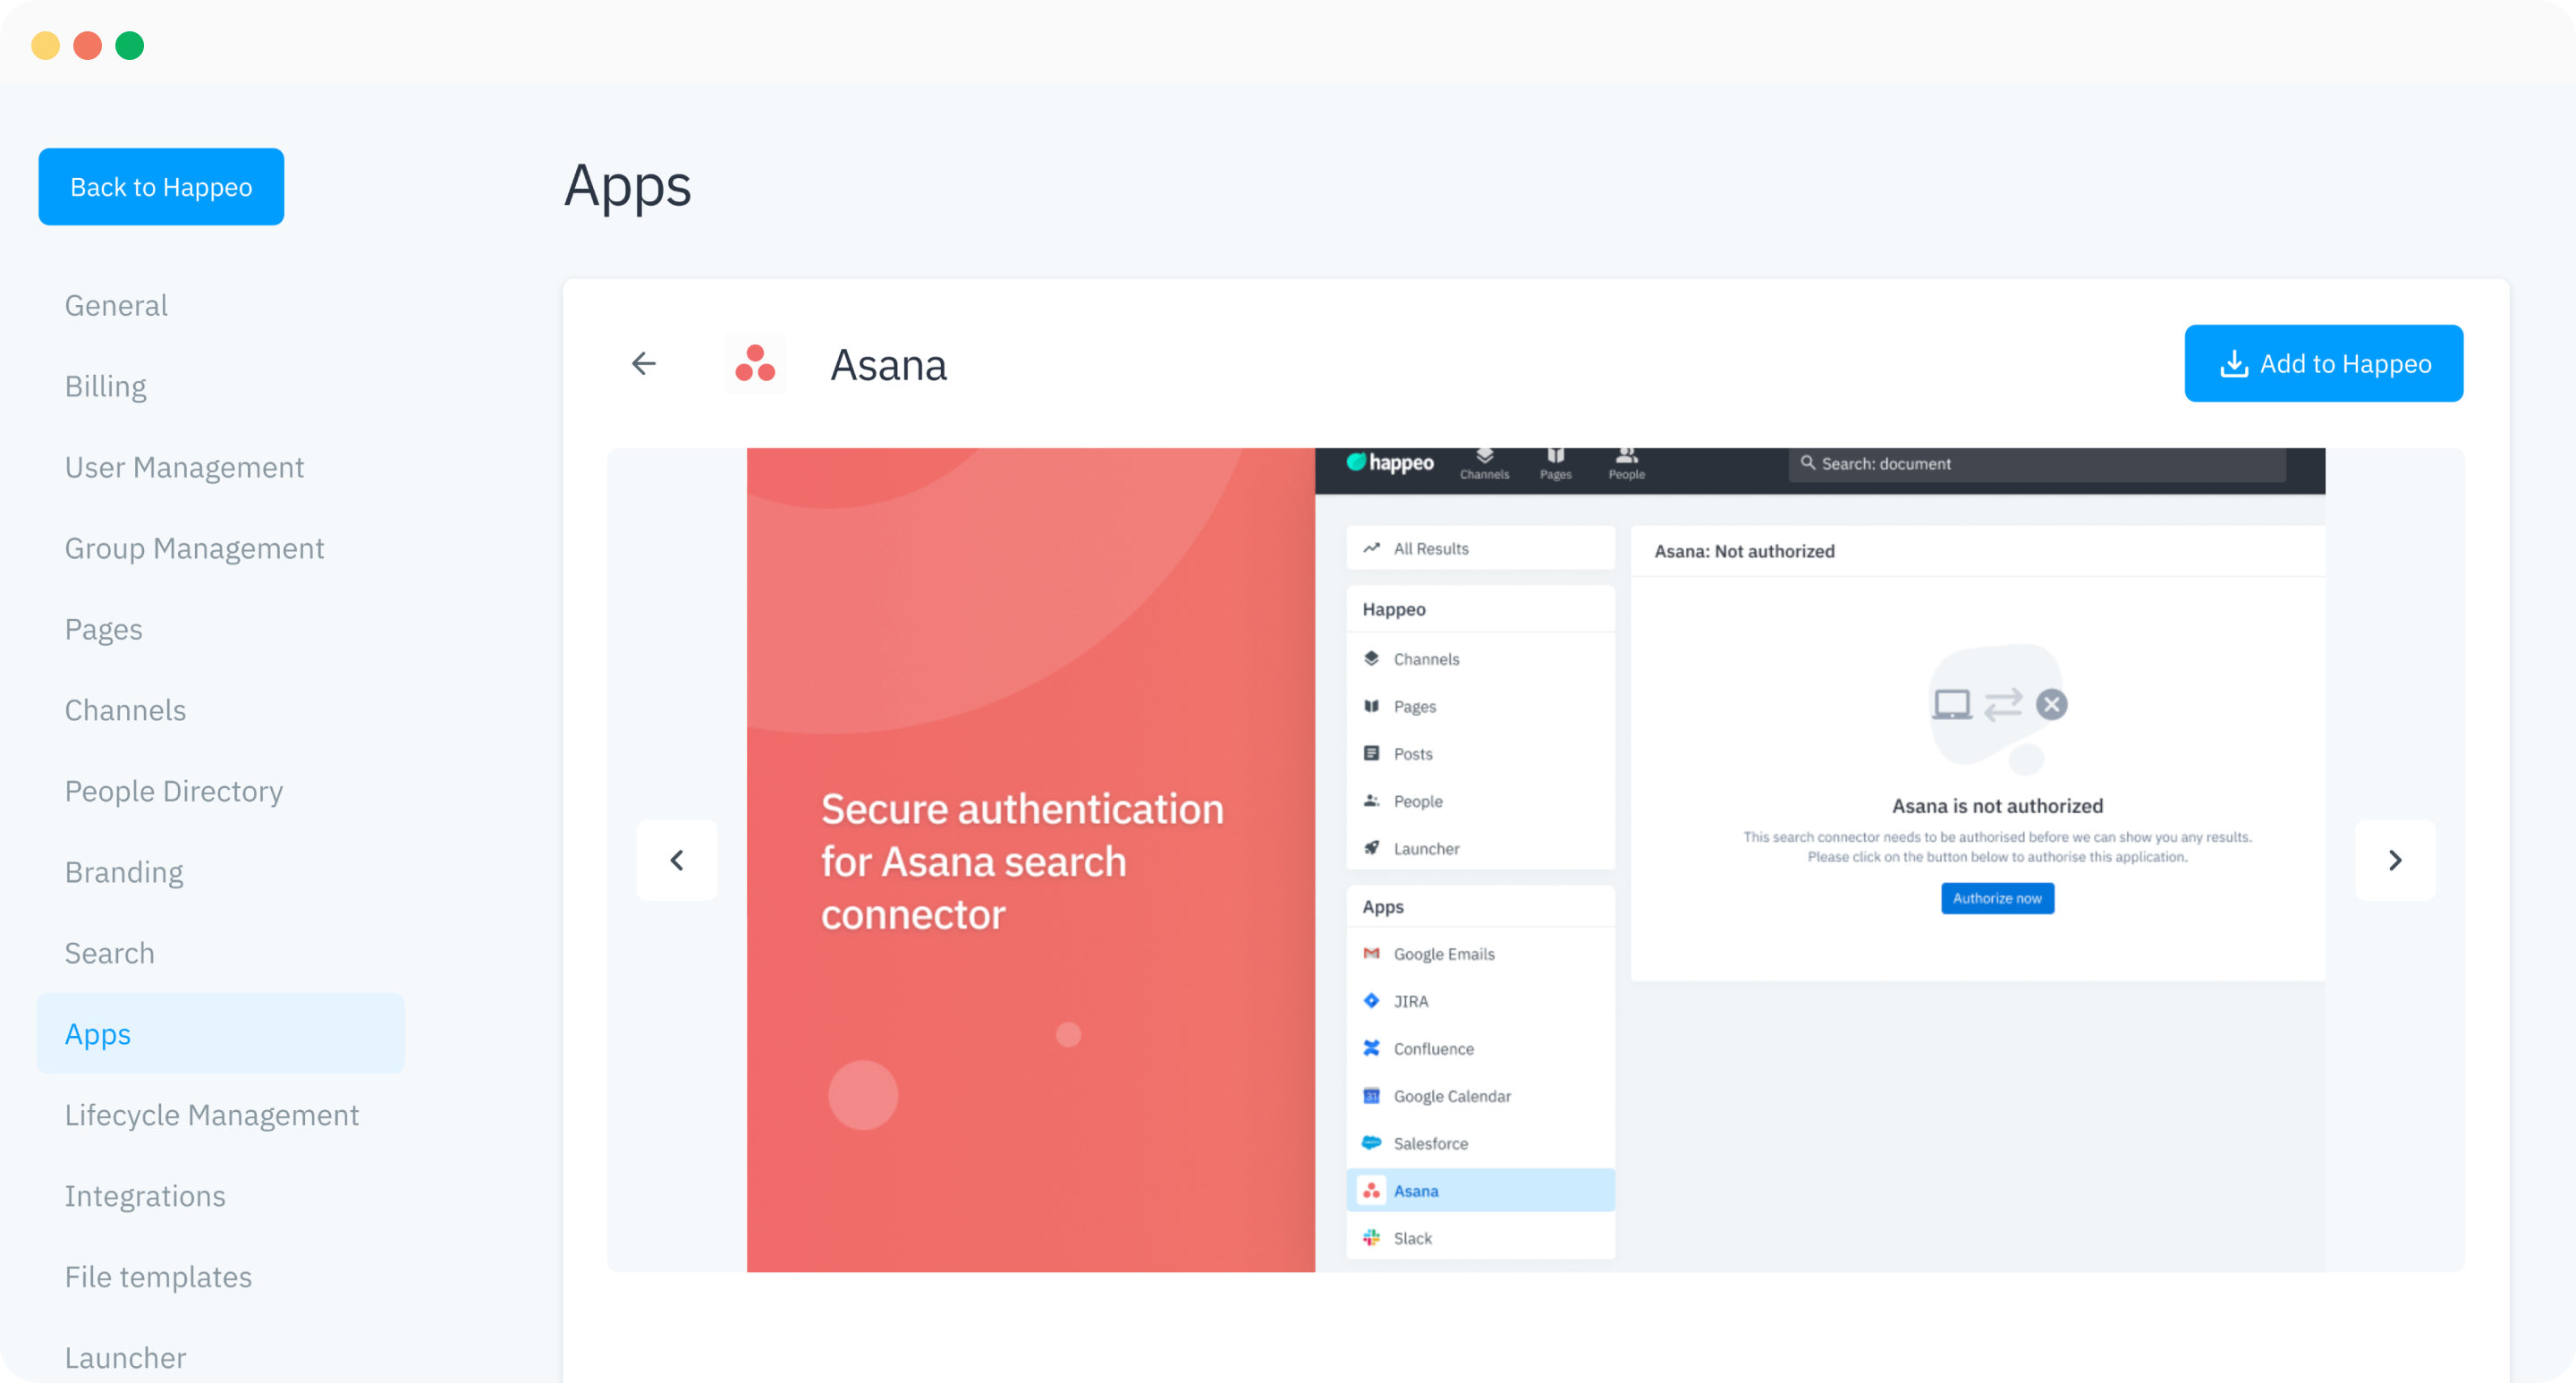The height and width of the screenshot is (1383, 2576).
Task: Open Lifecycle Management
Action: coord(211,1115)
